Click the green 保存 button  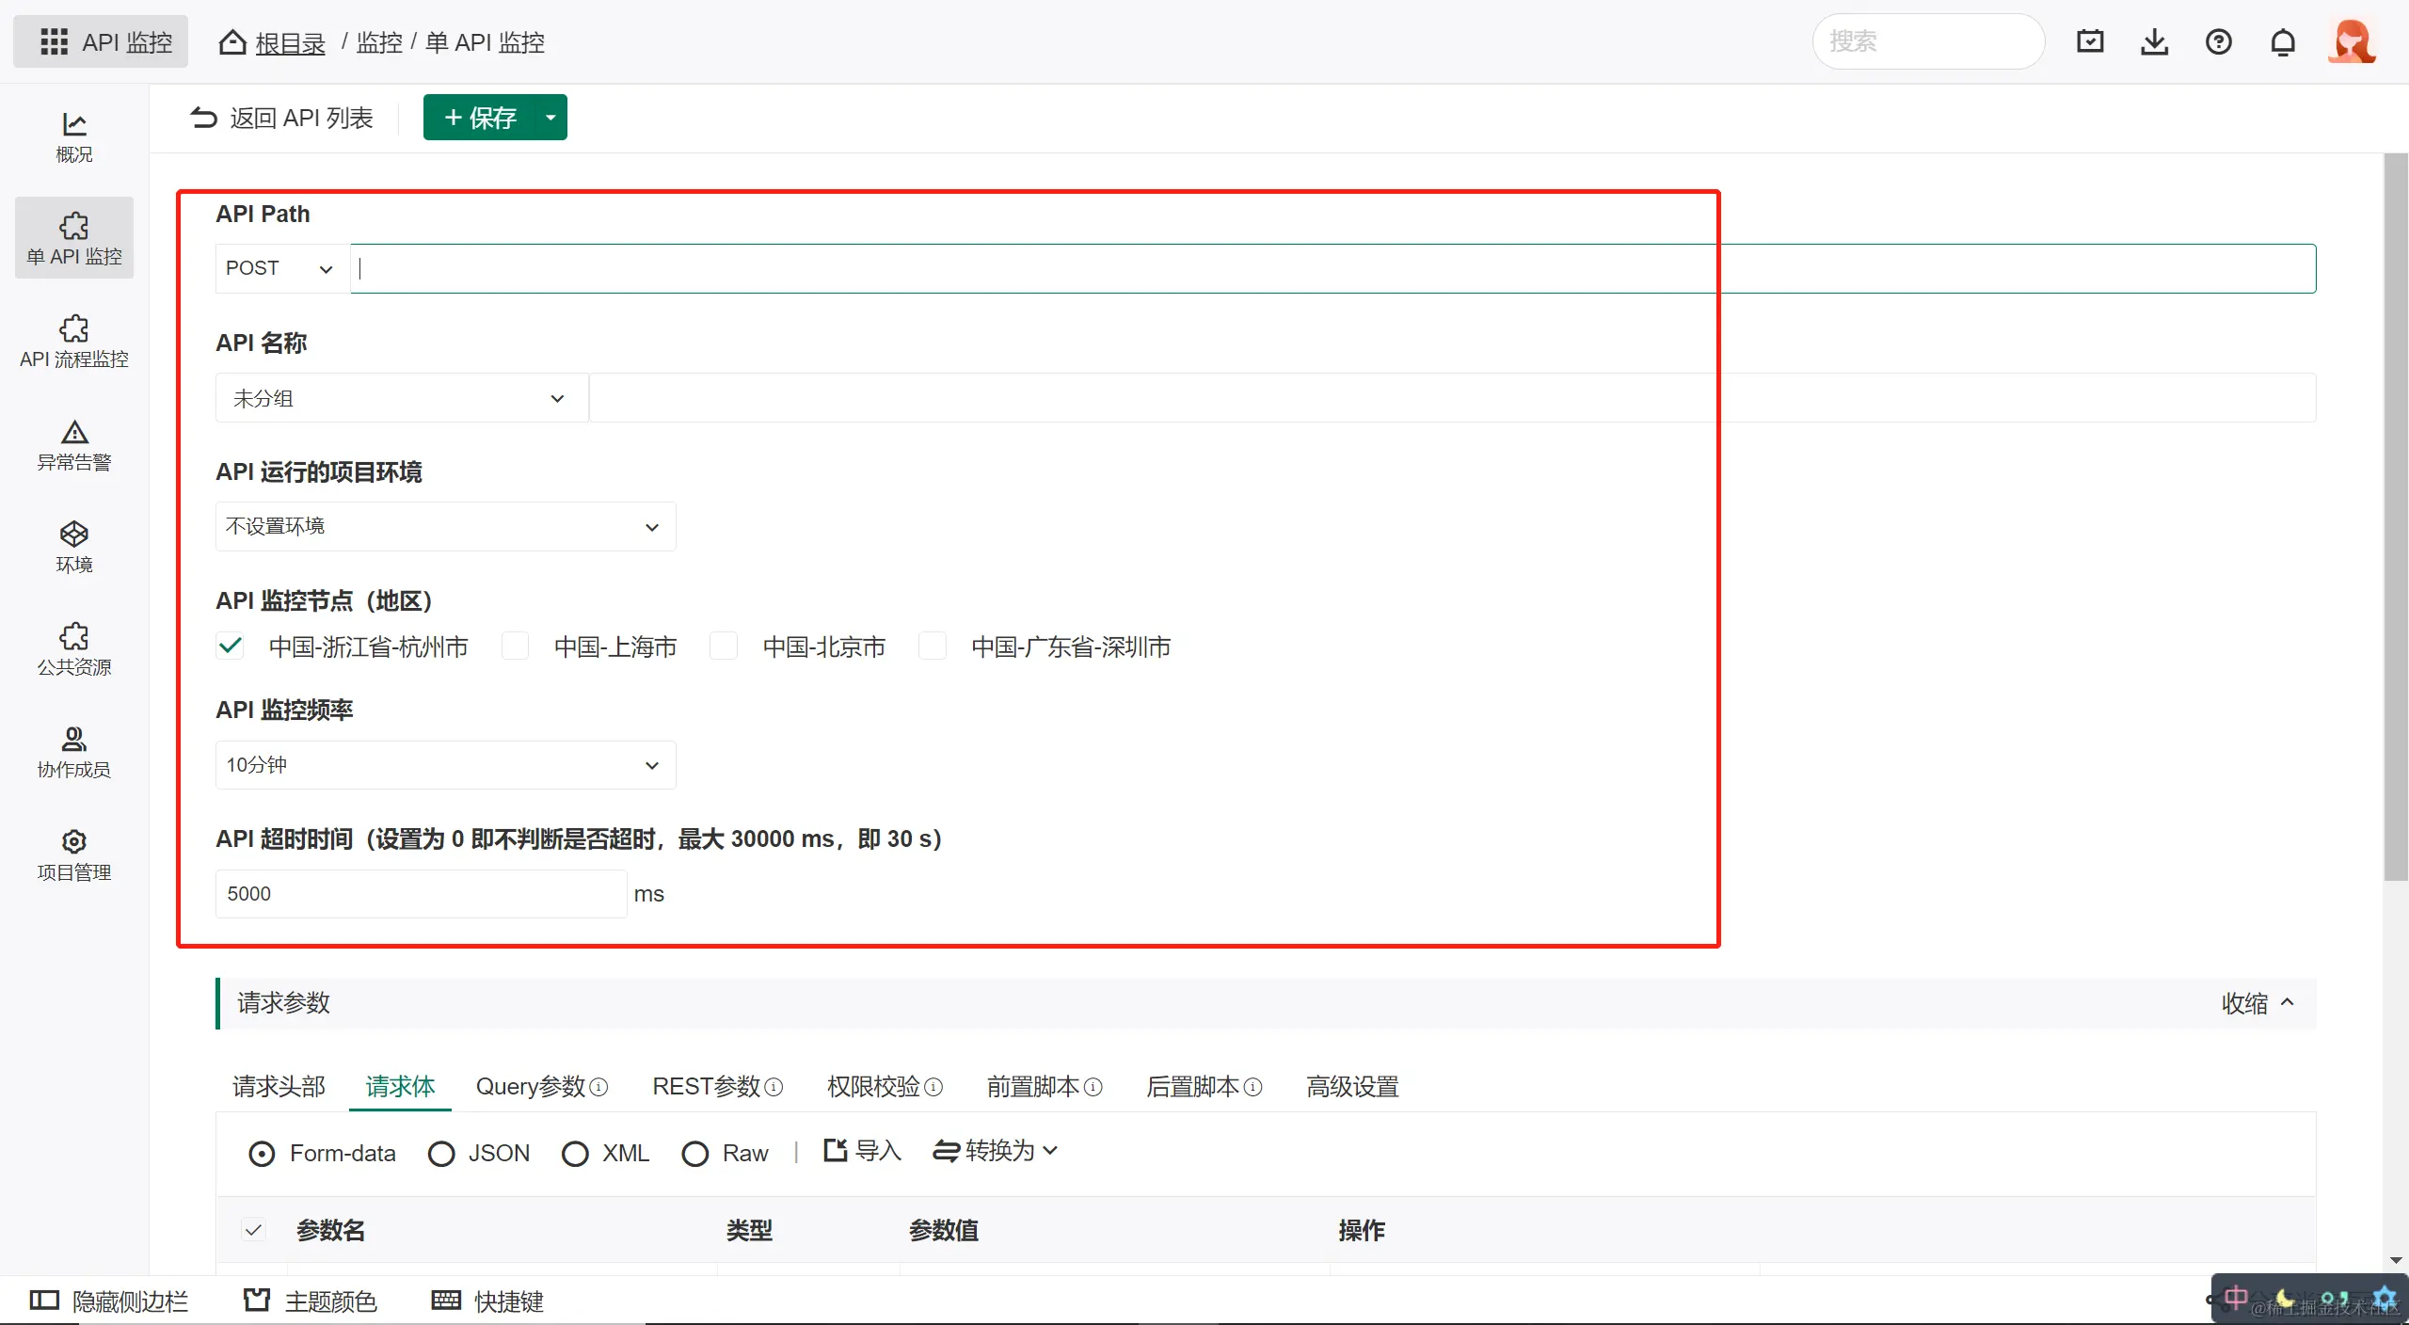480,118
